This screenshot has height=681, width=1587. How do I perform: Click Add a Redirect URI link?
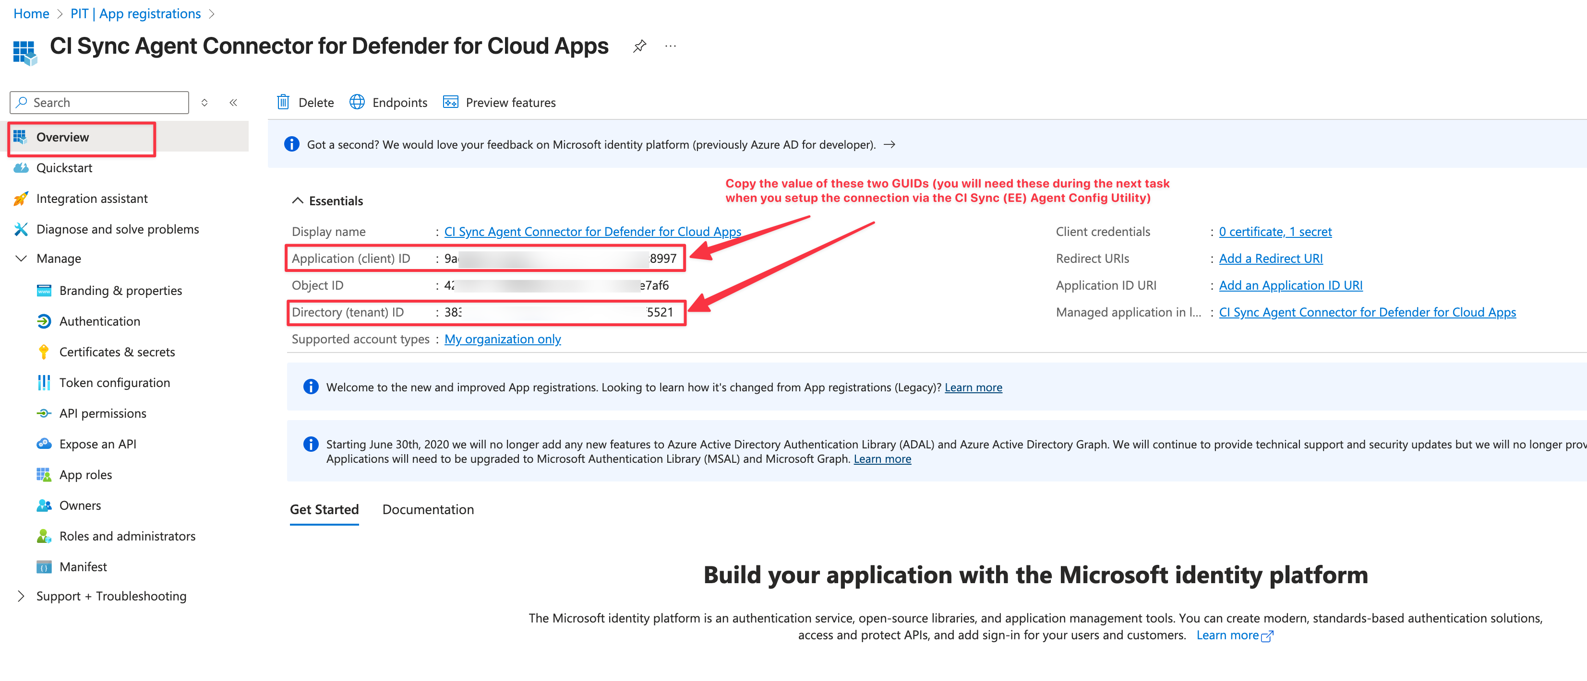click(1270, 258)
